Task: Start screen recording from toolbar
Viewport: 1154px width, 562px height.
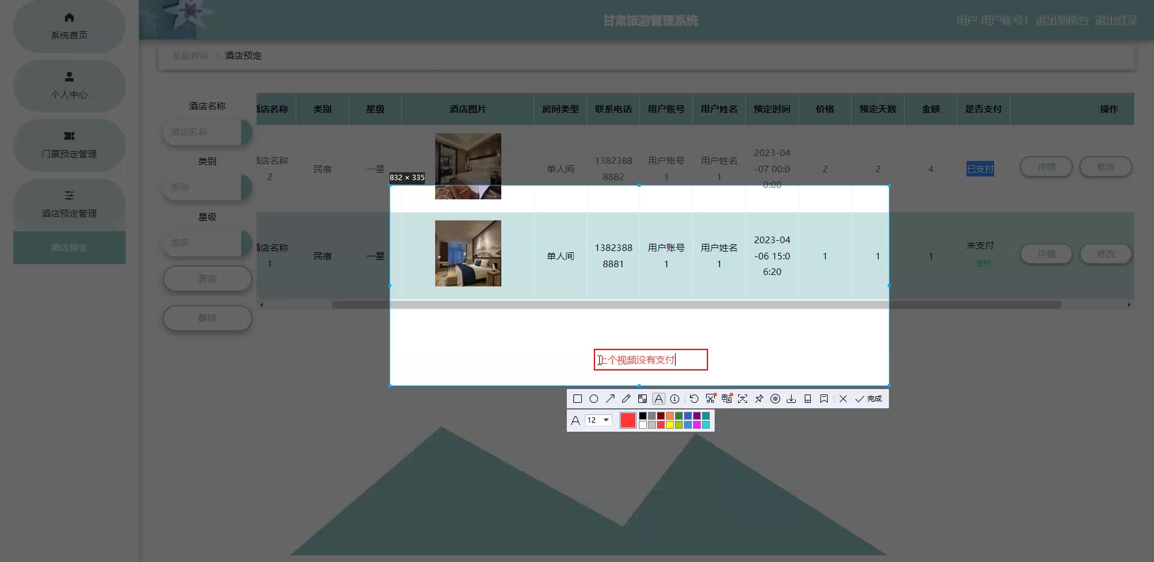Action: tap(775, 399)
